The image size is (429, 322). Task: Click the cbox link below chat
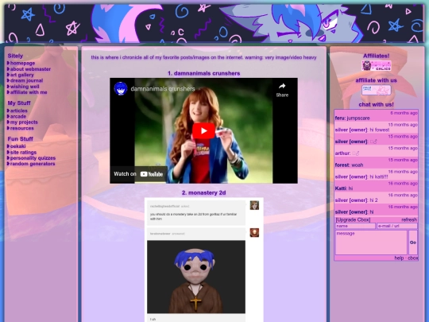point(412,258)
